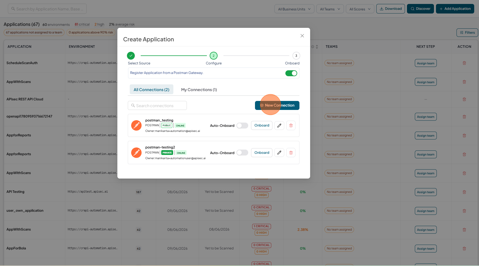
Task: Open the All Business Units dropdown
Action: 294,9
